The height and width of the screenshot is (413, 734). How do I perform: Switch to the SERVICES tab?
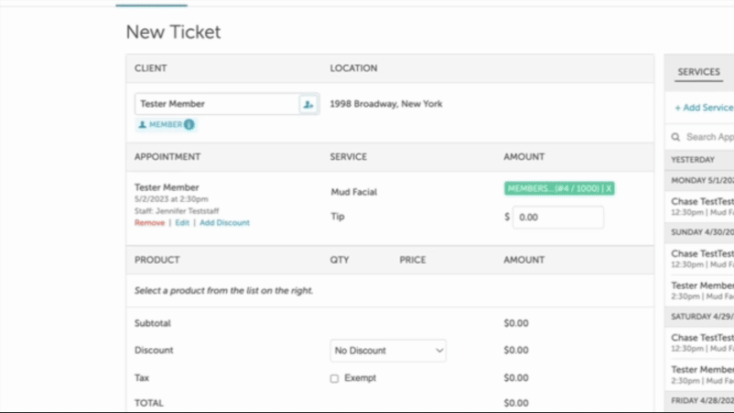tap(698, 72)
